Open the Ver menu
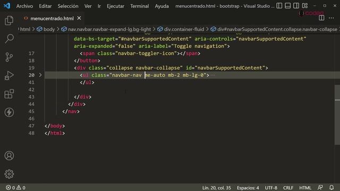 (x=88, y=6)
